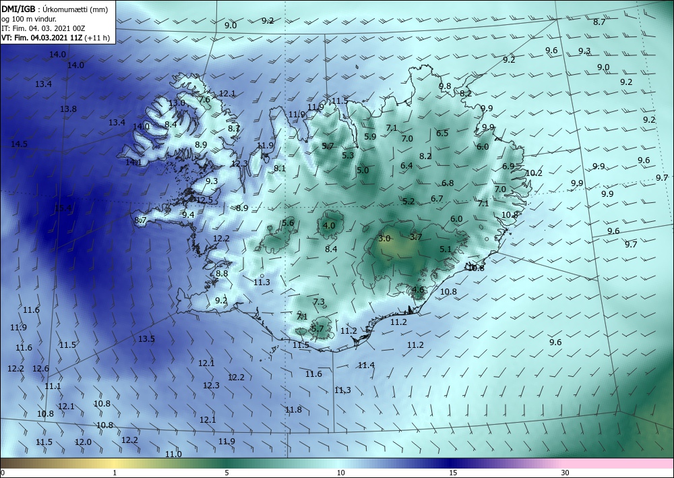Screen dimensions: 674x478
Task: Click the 13.8 value label
Action: pos(68,109)
